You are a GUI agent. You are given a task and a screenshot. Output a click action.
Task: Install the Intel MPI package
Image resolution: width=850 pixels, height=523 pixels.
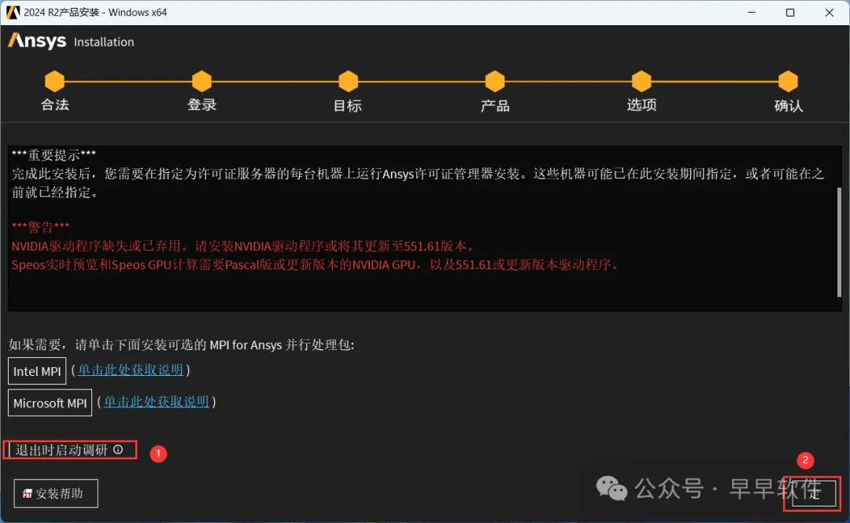tap(37, 371)
